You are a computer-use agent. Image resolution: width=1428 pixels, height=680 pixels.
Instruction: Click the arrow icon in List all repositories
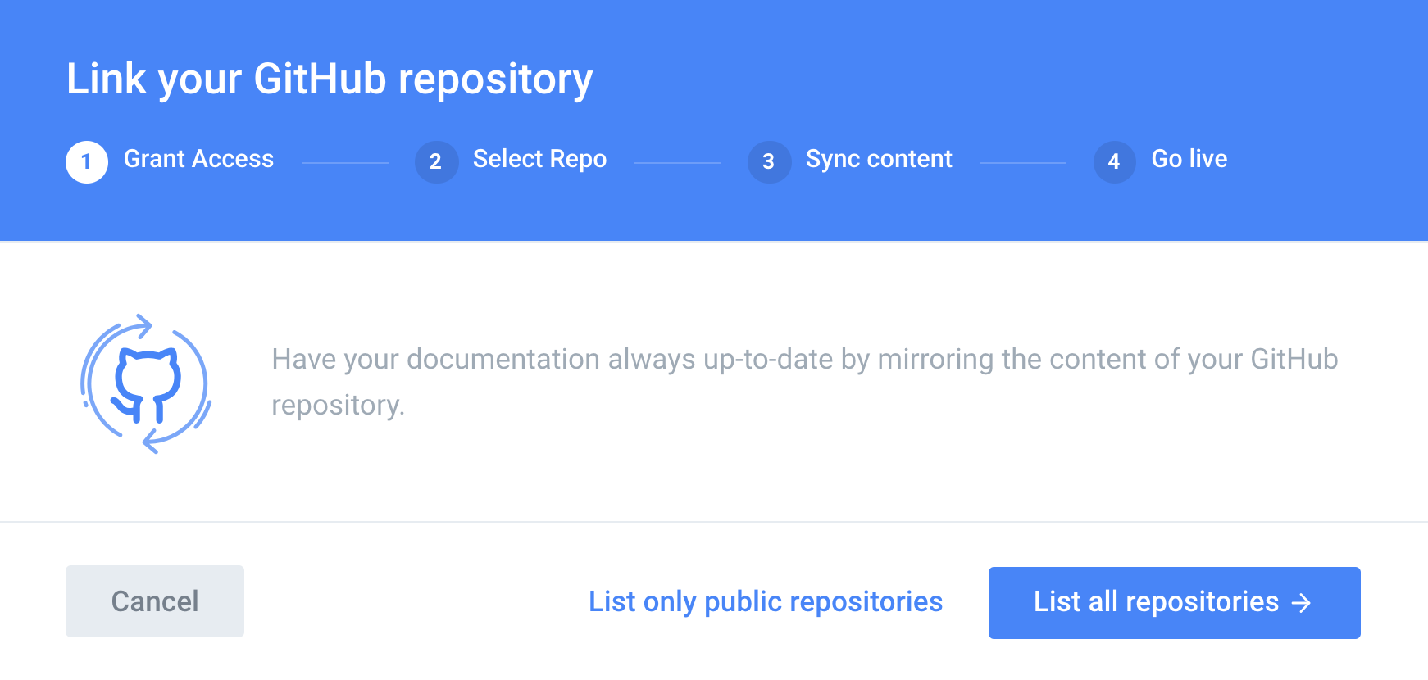pos(1301,604)
